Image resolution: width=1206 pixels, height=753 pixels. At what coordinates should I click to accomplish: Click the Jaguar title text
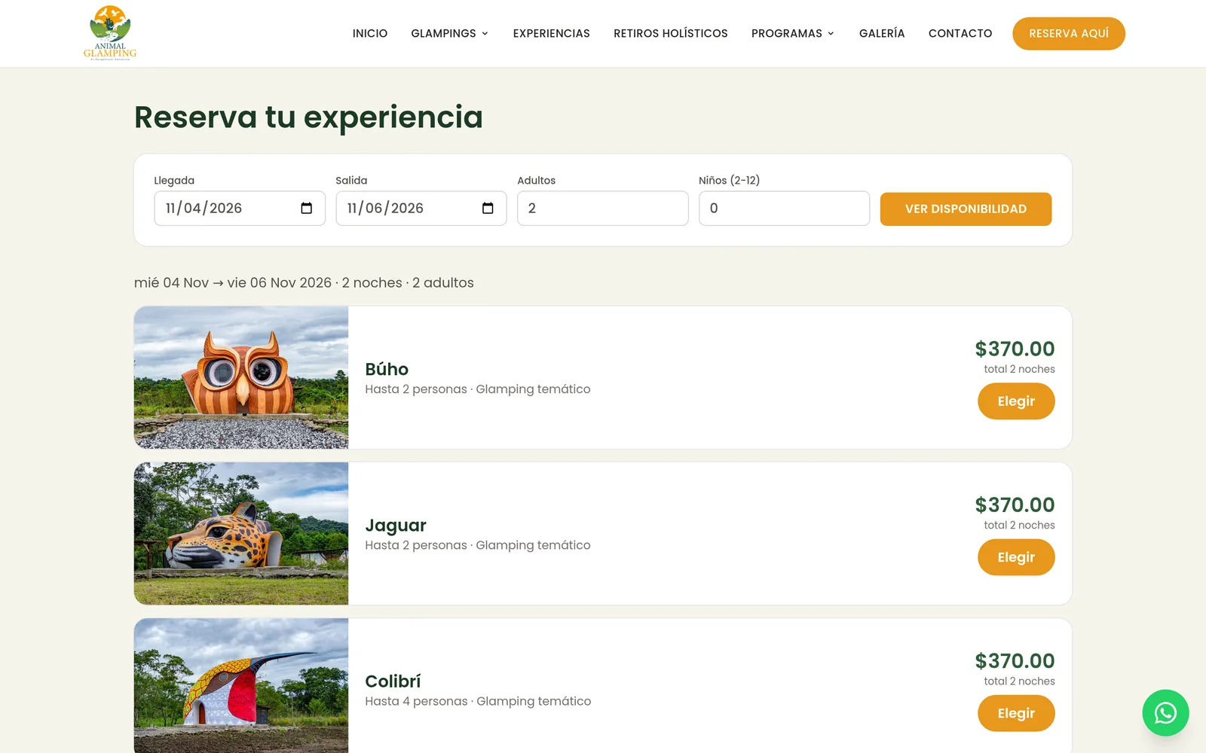click(396, 526)
